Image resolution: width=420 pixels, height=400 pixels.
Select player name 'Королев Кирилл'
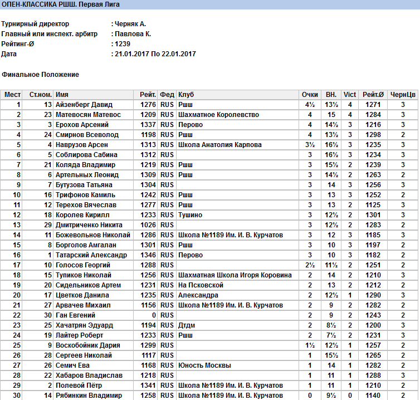click(82, 215)
